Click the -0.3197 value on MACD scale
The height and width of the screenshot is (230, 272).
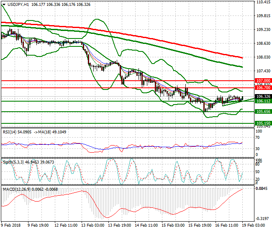[263, 218]
